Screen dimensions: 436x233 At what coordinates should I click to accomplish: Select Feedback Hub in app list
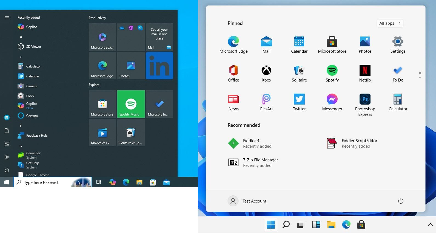click(x=36, y=136)
